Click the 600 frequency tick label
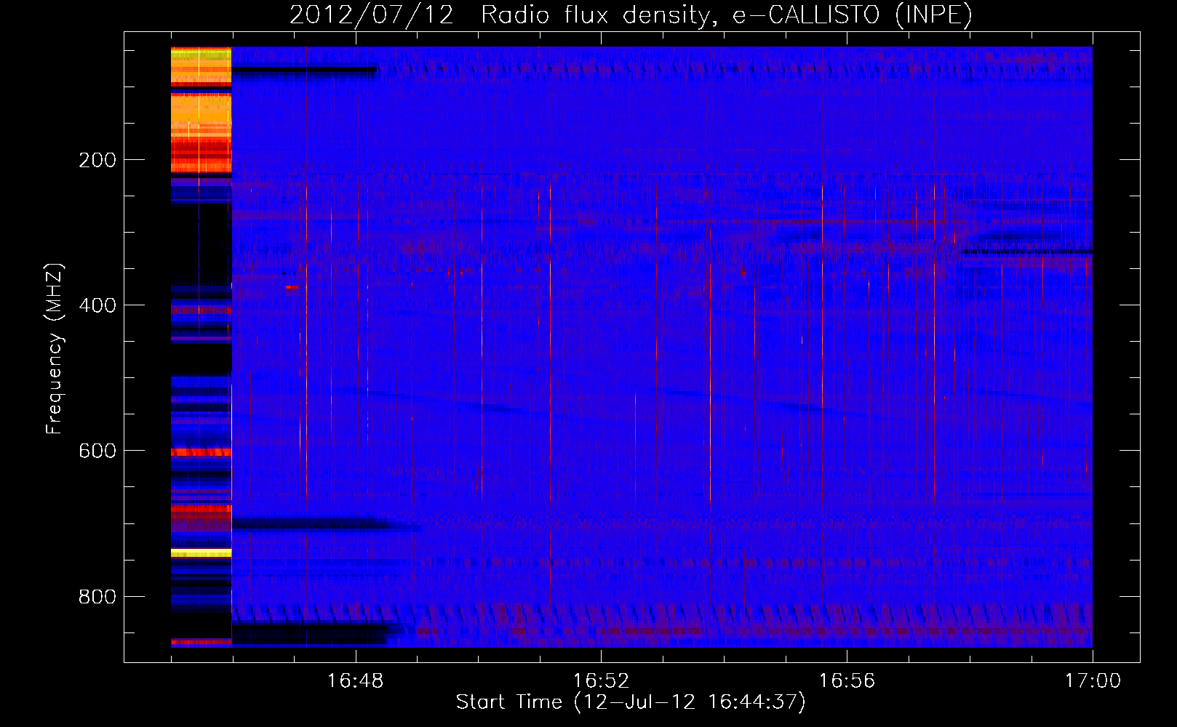 tap(97, 451)
